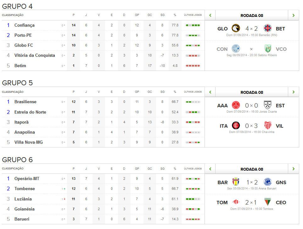The height and width of the screenshot is (229, 303).
Task: Open Brasiliense team in Grupo 5 table
Action: tap(25, 102)
